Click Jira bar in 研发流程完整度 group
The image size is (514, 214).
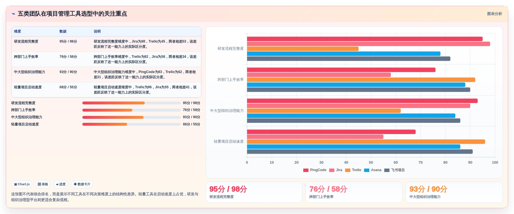(368, 44)
